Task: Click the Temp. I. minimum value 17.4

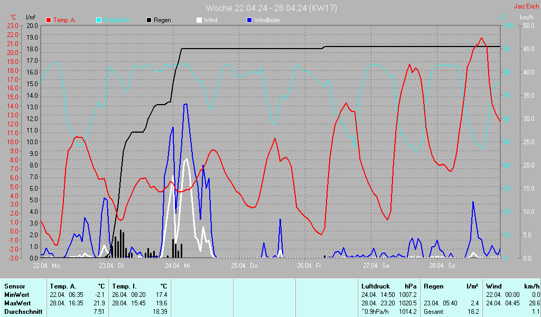Action: pos(162,295)
